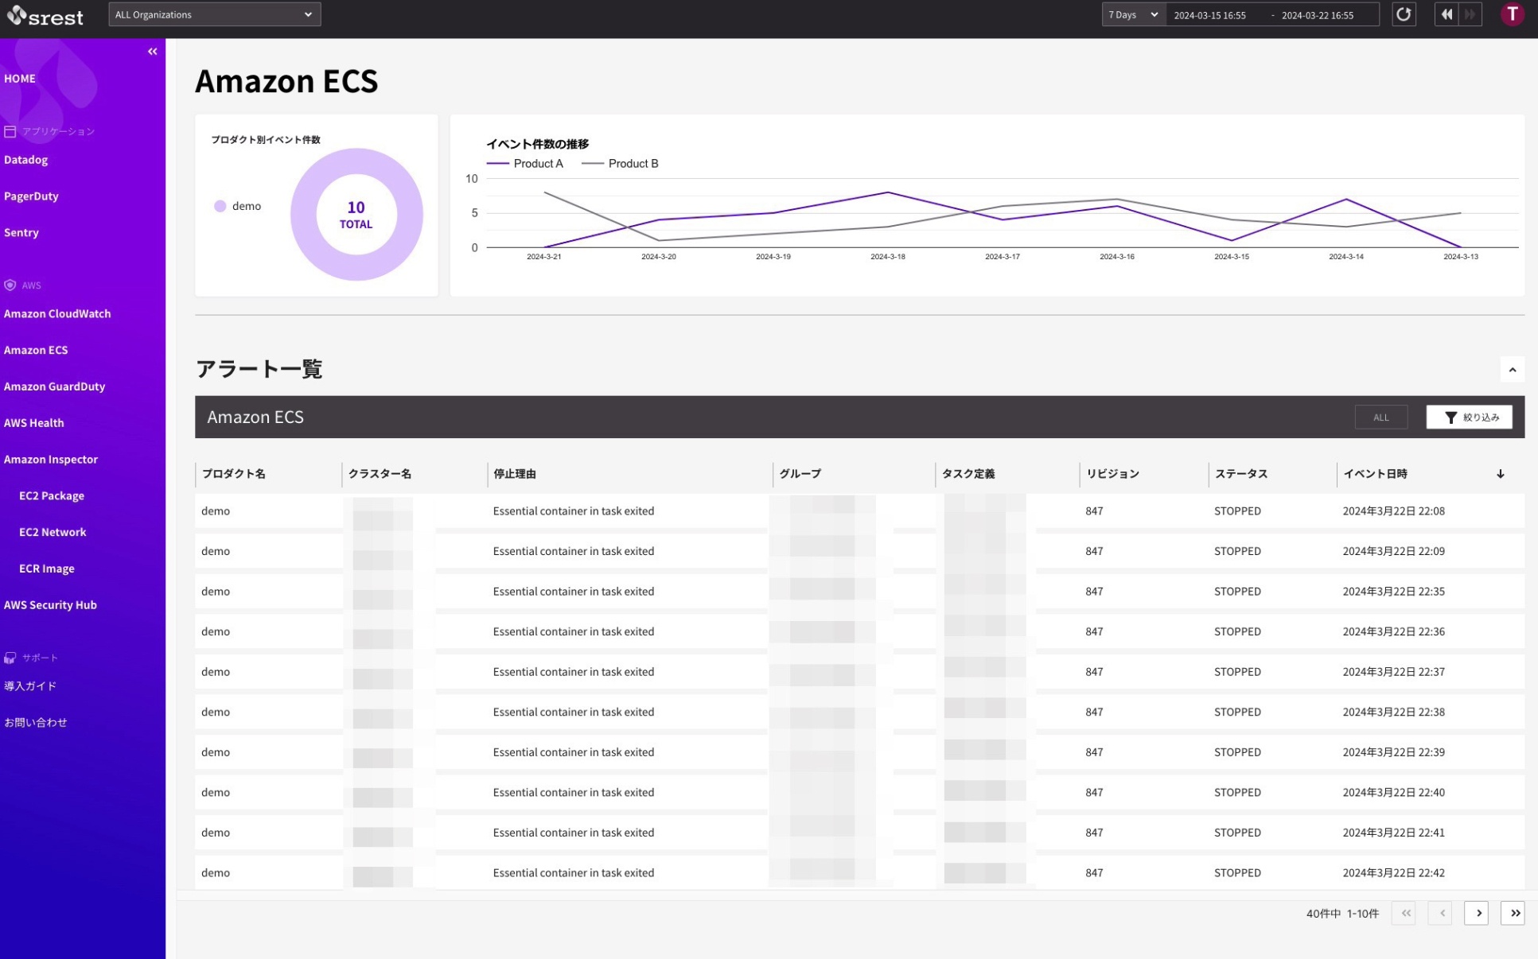Collapse the sidebar with double-chevron icon
This screenshot has height=959, width=1538.
[x=152, y=52]
